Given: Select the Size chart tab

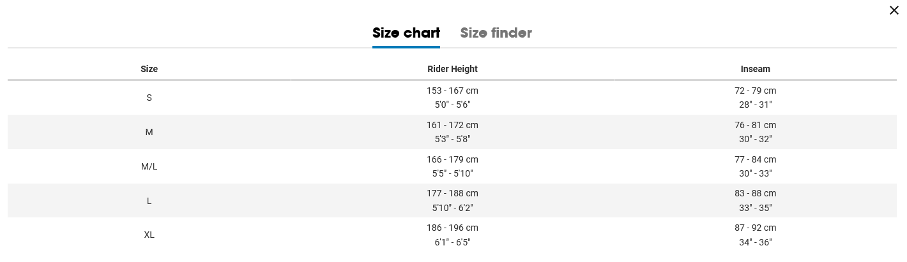Looking at the screenshot, I should 406,33.
